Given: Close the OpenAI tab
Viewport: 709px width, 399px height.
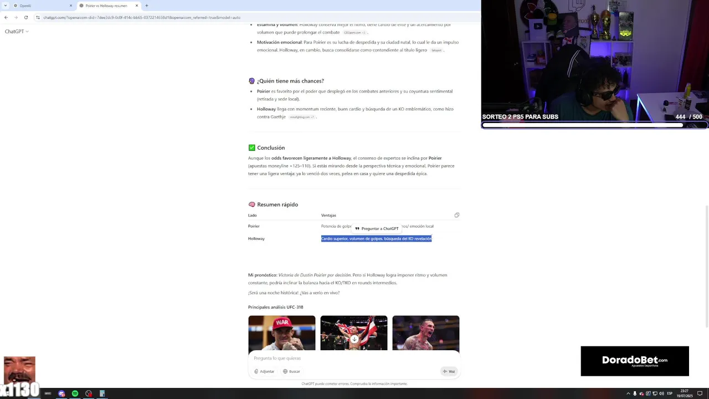Looking at the screenshot, I should click(x=71, y=6).
